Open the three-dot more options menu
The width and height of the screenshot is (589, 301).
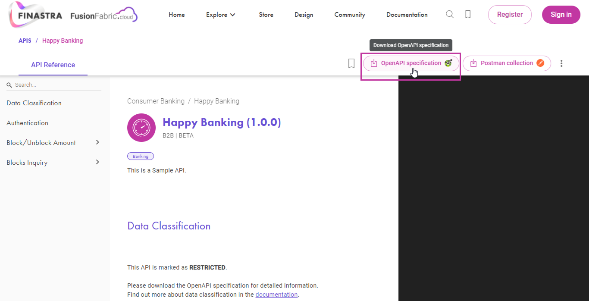click(x=561, y=63)
